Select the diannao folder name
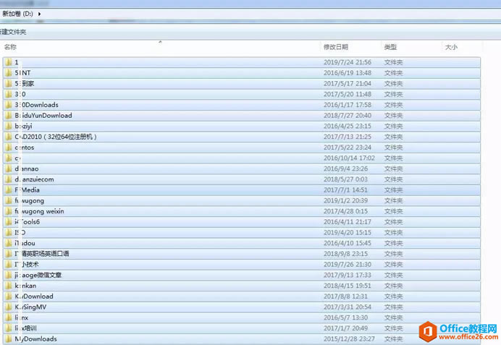501x345 pixels. click(27, 169)
